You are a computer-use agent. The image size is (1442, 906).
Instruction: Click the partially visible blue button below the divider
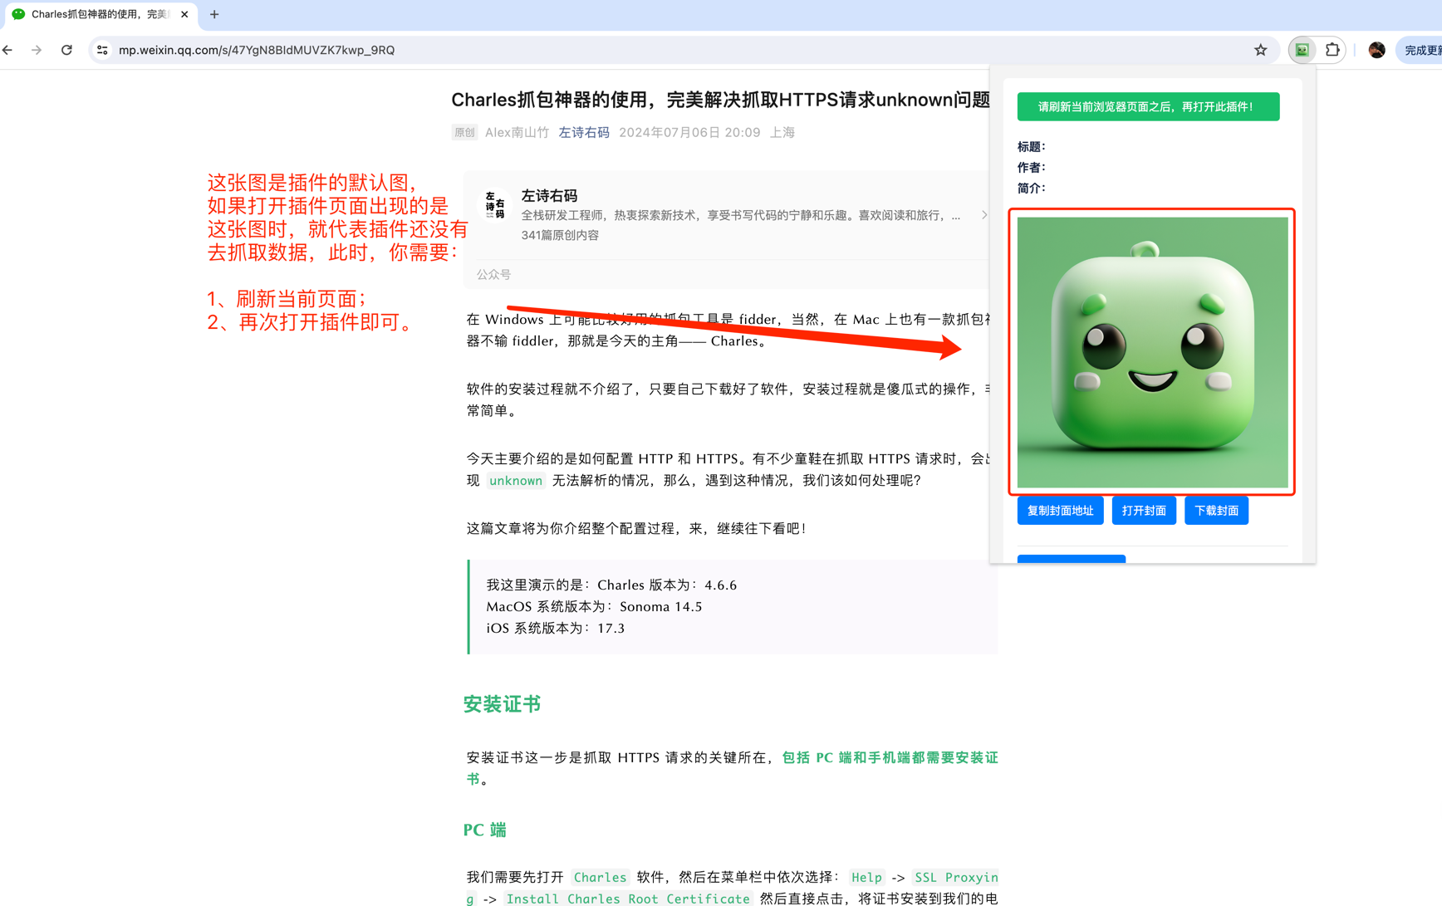1072,559
